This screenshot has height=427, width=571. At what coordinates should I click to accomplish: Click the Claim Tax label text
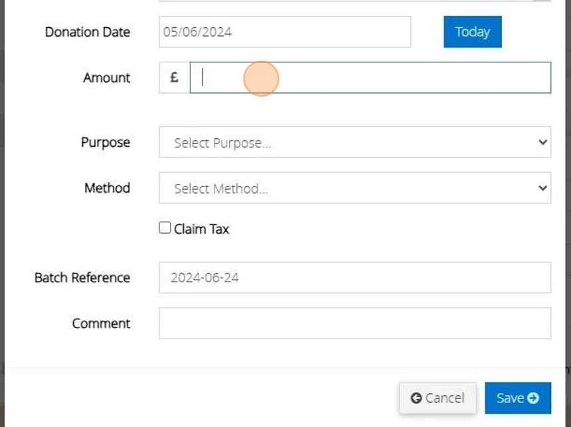(201, 229)
